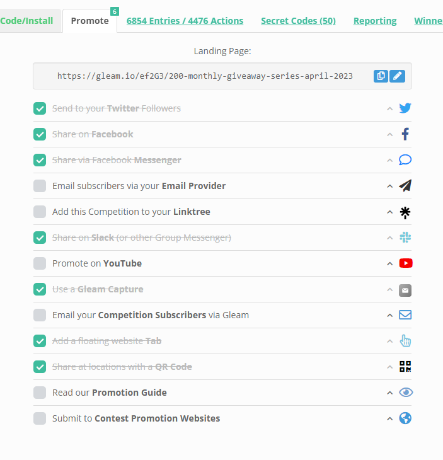
Task: Expand the floating website Tab chevron
Action: [x=389, y=341]
